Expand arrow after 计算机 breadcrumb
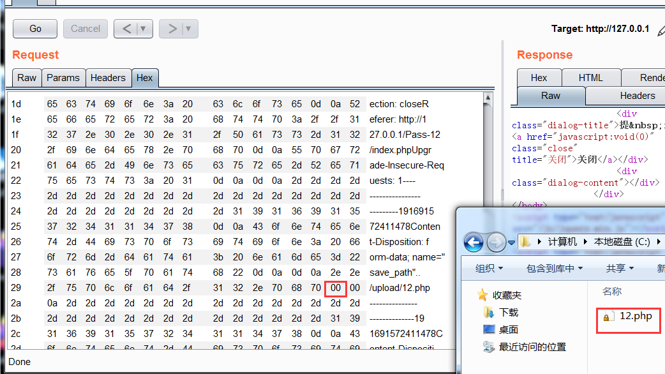The height and width of the screenshot is (374, 665). (x=586, y=242)
